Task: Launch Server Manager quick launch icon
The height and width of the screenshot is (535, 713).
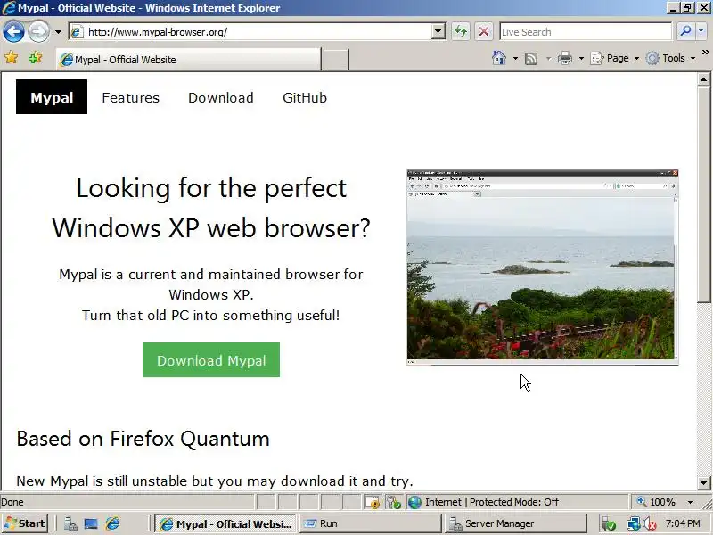Action: click(70, 524)
